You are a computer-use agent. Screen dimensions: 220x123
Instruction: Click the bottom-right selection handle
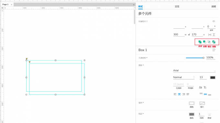pyautogui.click(x=84, y=95)
